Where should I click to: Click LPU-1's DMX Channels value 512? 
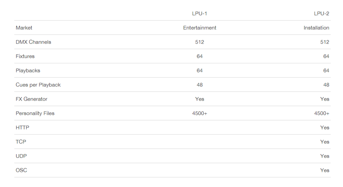[200, 42]
